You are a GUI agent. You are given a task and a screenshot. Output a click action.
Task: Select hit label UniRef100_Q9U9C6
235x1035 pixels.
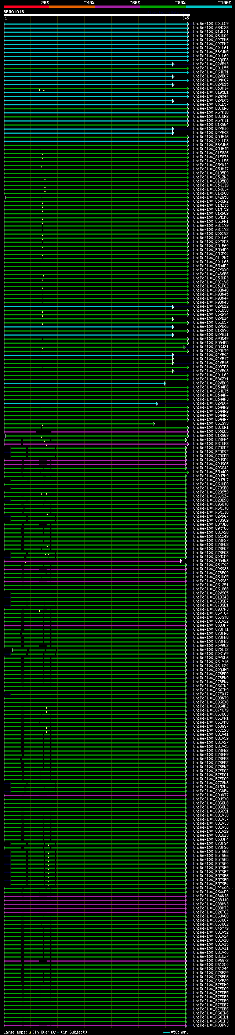[211, 464]
